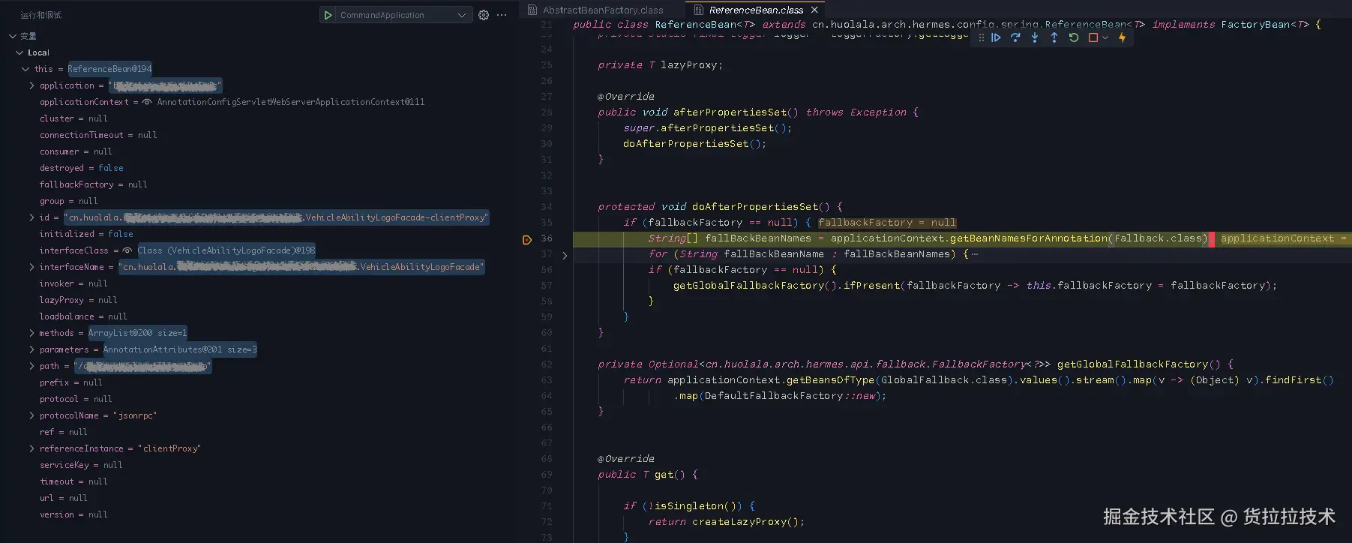Viewport: 1352px width, 543px height.
Task: Collapse the Local scope
Action: 19,52
